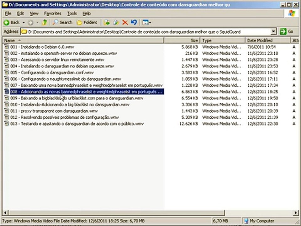The height and width of the screenshot is (226, 301).
Task: Select '006 - Configurando o naughtynesslimit do dansguardian.wmv'
Action: point(66,79)
